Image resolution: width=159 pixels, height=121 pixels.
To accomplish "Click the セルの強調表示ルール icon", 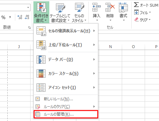I will click(x=41, y=31).
